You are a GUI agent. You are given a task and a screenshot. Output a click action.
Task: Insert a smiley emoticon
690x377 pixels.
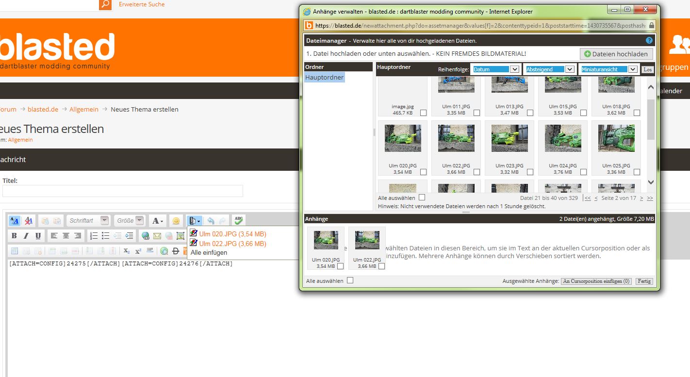176,221
